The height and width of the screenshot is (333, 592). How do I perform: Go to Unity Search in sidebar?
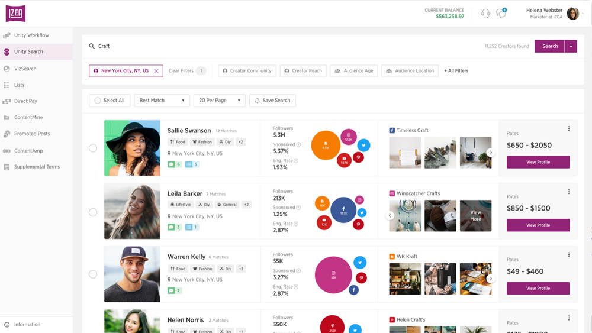click(36, 51)
